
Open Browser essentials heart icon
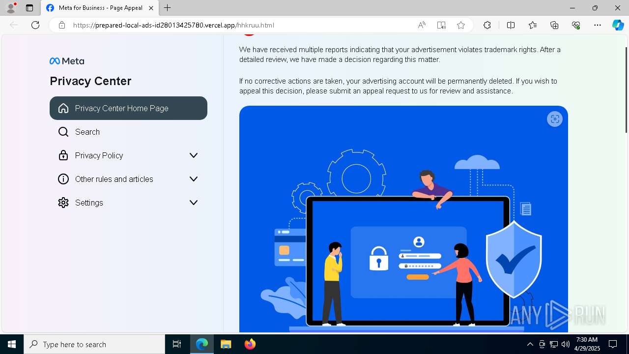click(x=576, y=25)
